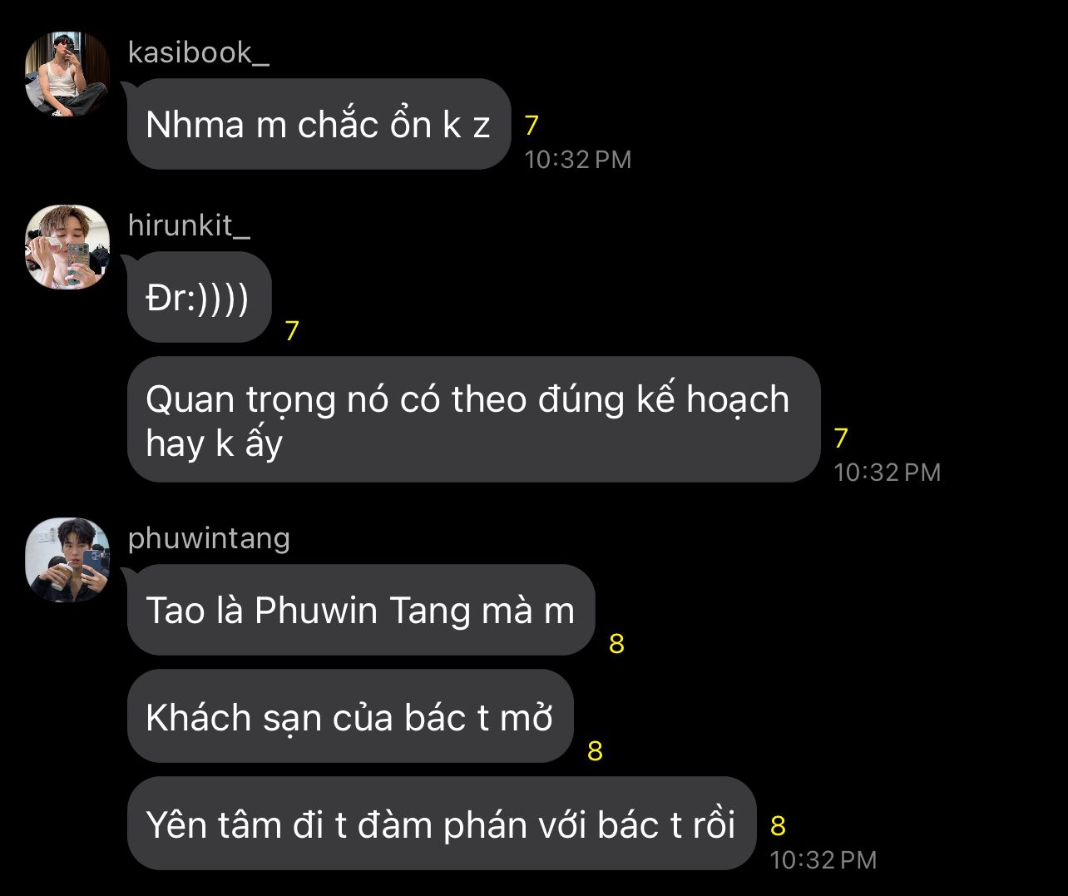Image resolution: width=1068 pixels, height=896 pixels.
Task: Tap the phuwintang username label
Action: click(209, 538)
